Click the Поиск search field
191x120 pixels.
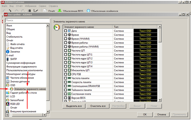click(x=26, y=20)
